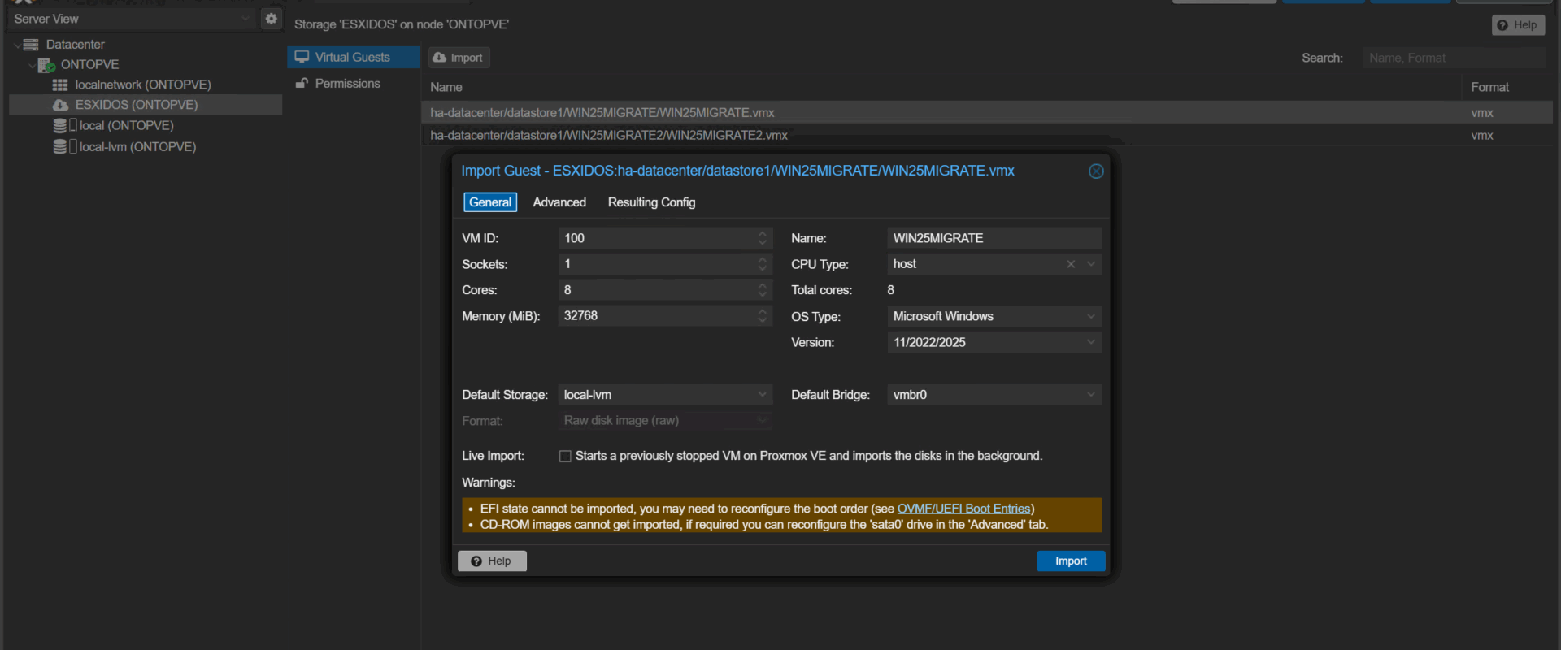The width and height of the screenshot is (1561, 650).
Task: Click the dialog Help button
Action: [x=492, y=561]
